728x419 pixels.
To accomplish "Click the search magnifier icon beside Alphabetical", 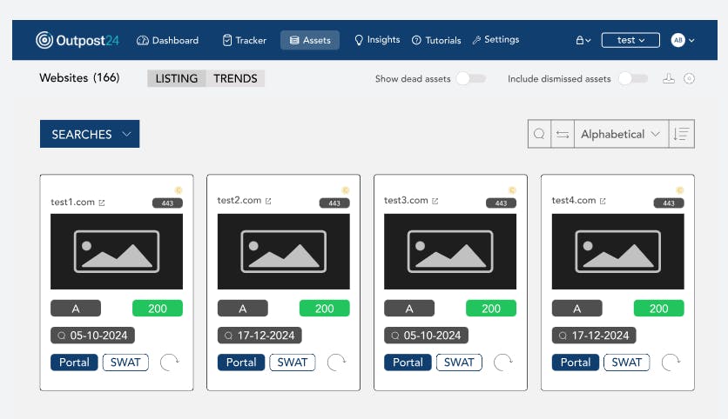I will [540, 134].
